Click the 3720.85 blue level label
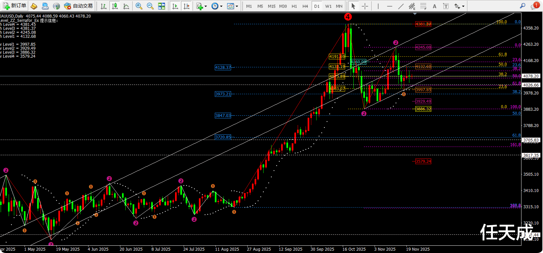The image size is (543, 253). pyautogui.click(x=223, y=137)
